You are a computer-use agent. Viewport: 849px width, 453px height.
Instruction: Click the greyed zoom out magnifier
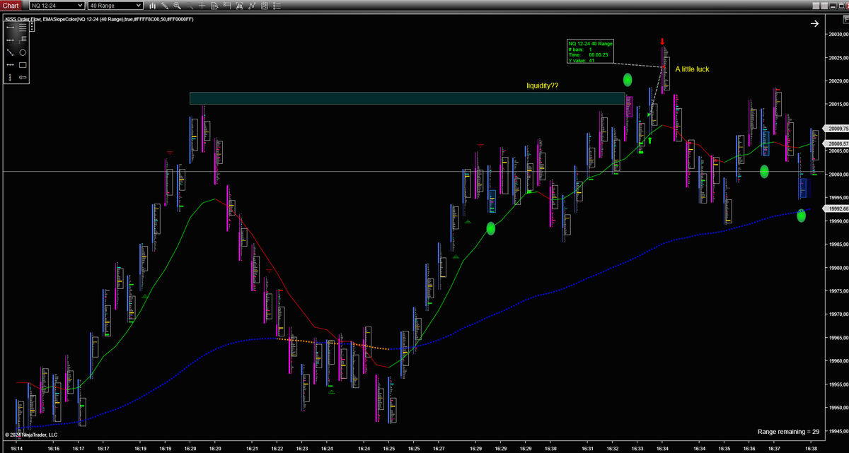[190, 6]
